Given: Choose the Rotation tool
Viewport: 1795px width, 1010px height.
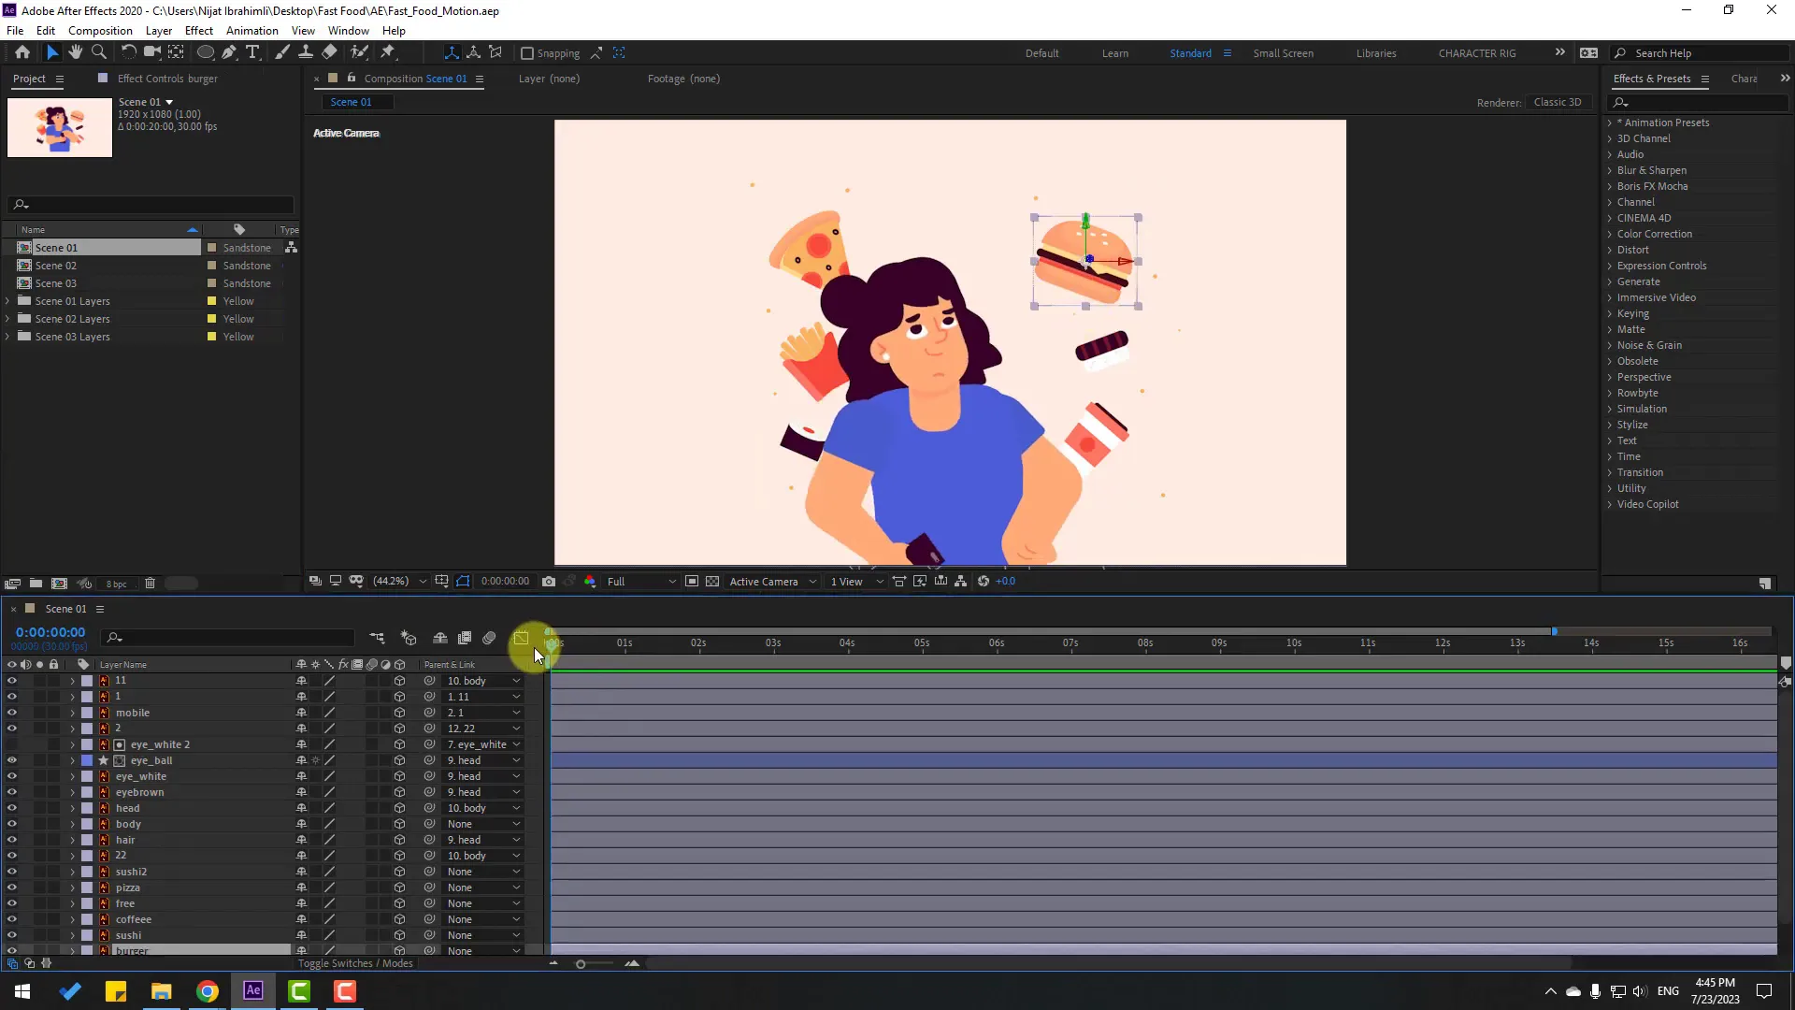Looking at the screenshot, I should (128, 52).
